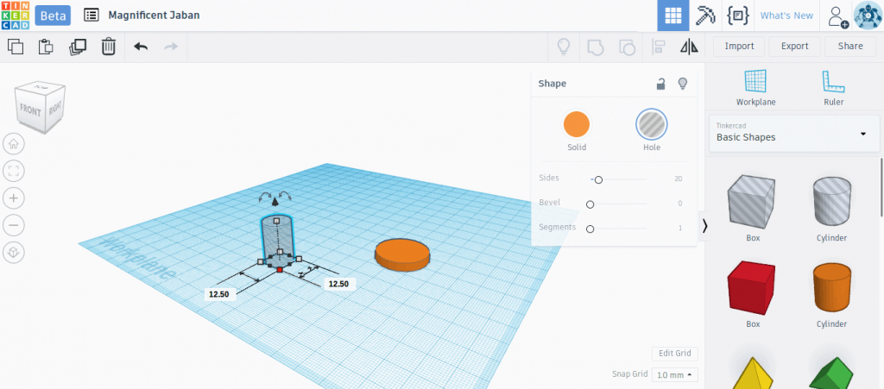Viewport: 884px width, 389px height.
Task: Click the Paste clipboard icon
Action: (46, 47)
